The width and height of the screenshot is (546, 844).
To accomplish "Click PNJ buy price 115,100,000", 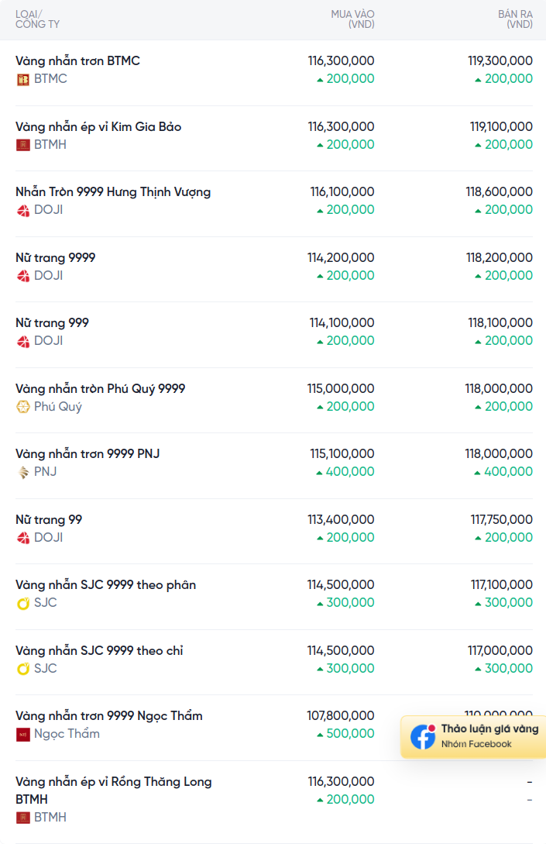I will click(342, 453).
